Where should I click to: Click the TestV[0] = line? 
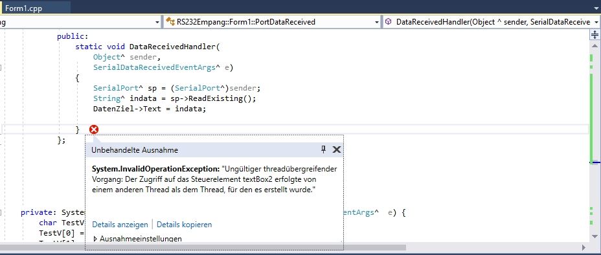(62, 233)
